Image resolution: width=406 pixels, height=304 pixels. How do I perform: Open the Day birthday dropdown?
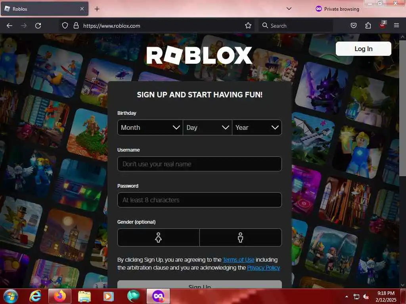click(207, 127)
